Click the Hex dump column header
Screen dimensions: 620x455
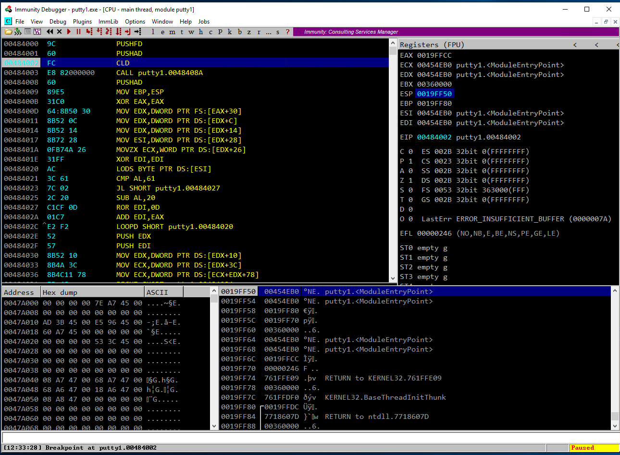[x=92, y=292]
